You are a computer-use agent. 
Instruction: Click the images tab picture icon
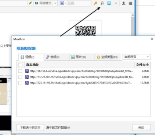click(x=73, y=57)
